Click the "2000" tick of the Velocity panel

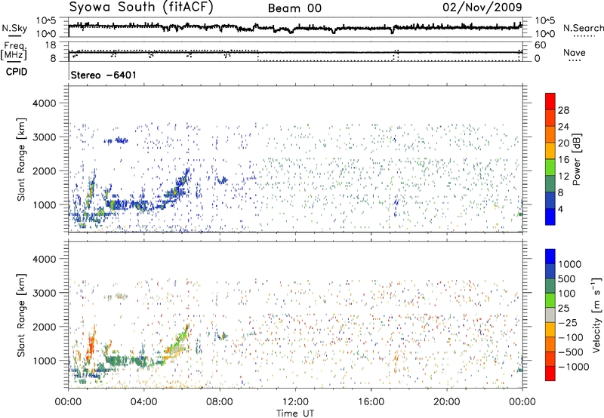44,327
